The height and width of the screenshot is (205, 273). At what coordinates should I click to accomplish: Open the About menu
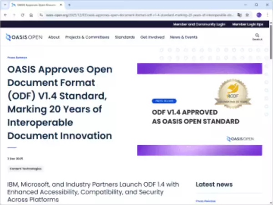[x=54, y=37]
